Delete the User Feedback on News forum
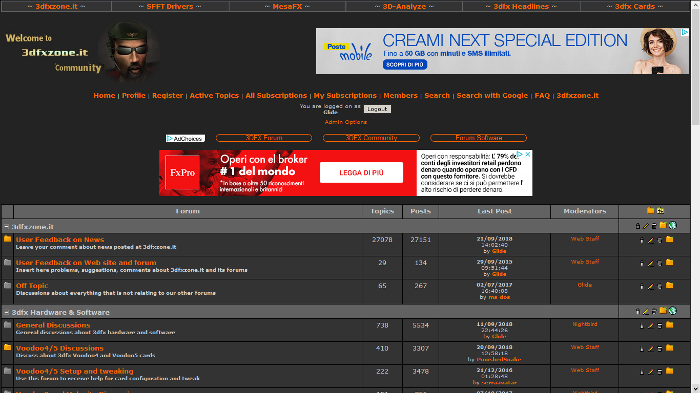 [x=660, y=241]
